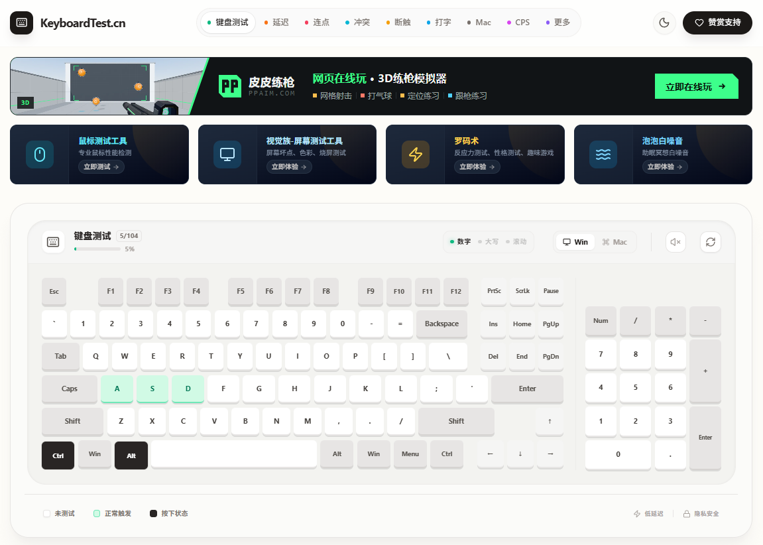
Task: Open the 打字 nav tab
Action: click(x=439, y=23)
